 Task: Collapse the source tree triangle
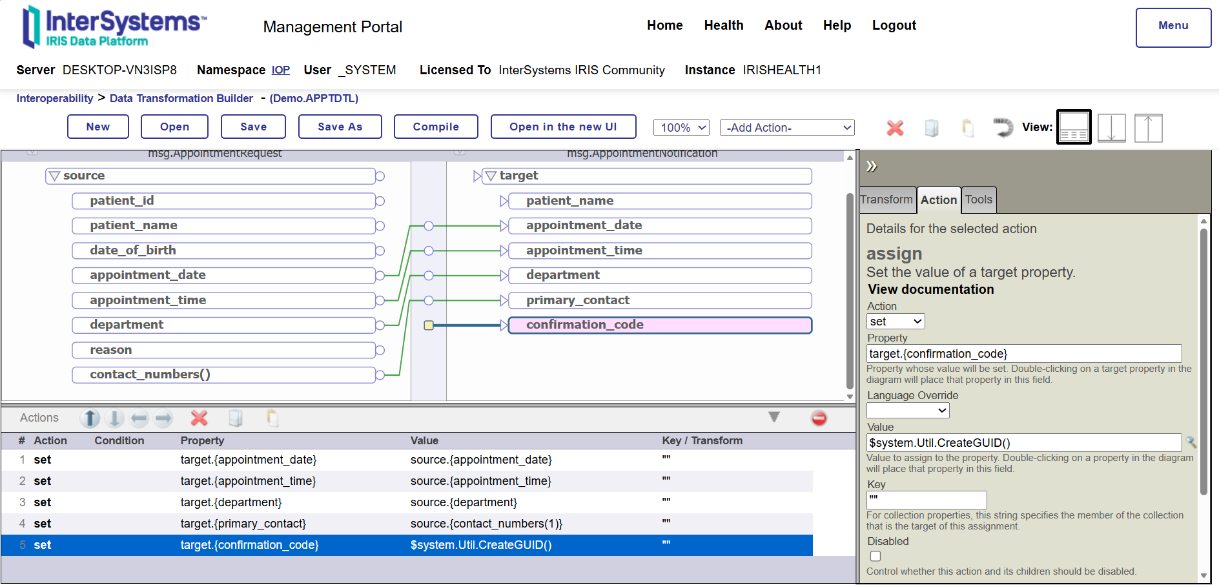(x=55, y=176)
